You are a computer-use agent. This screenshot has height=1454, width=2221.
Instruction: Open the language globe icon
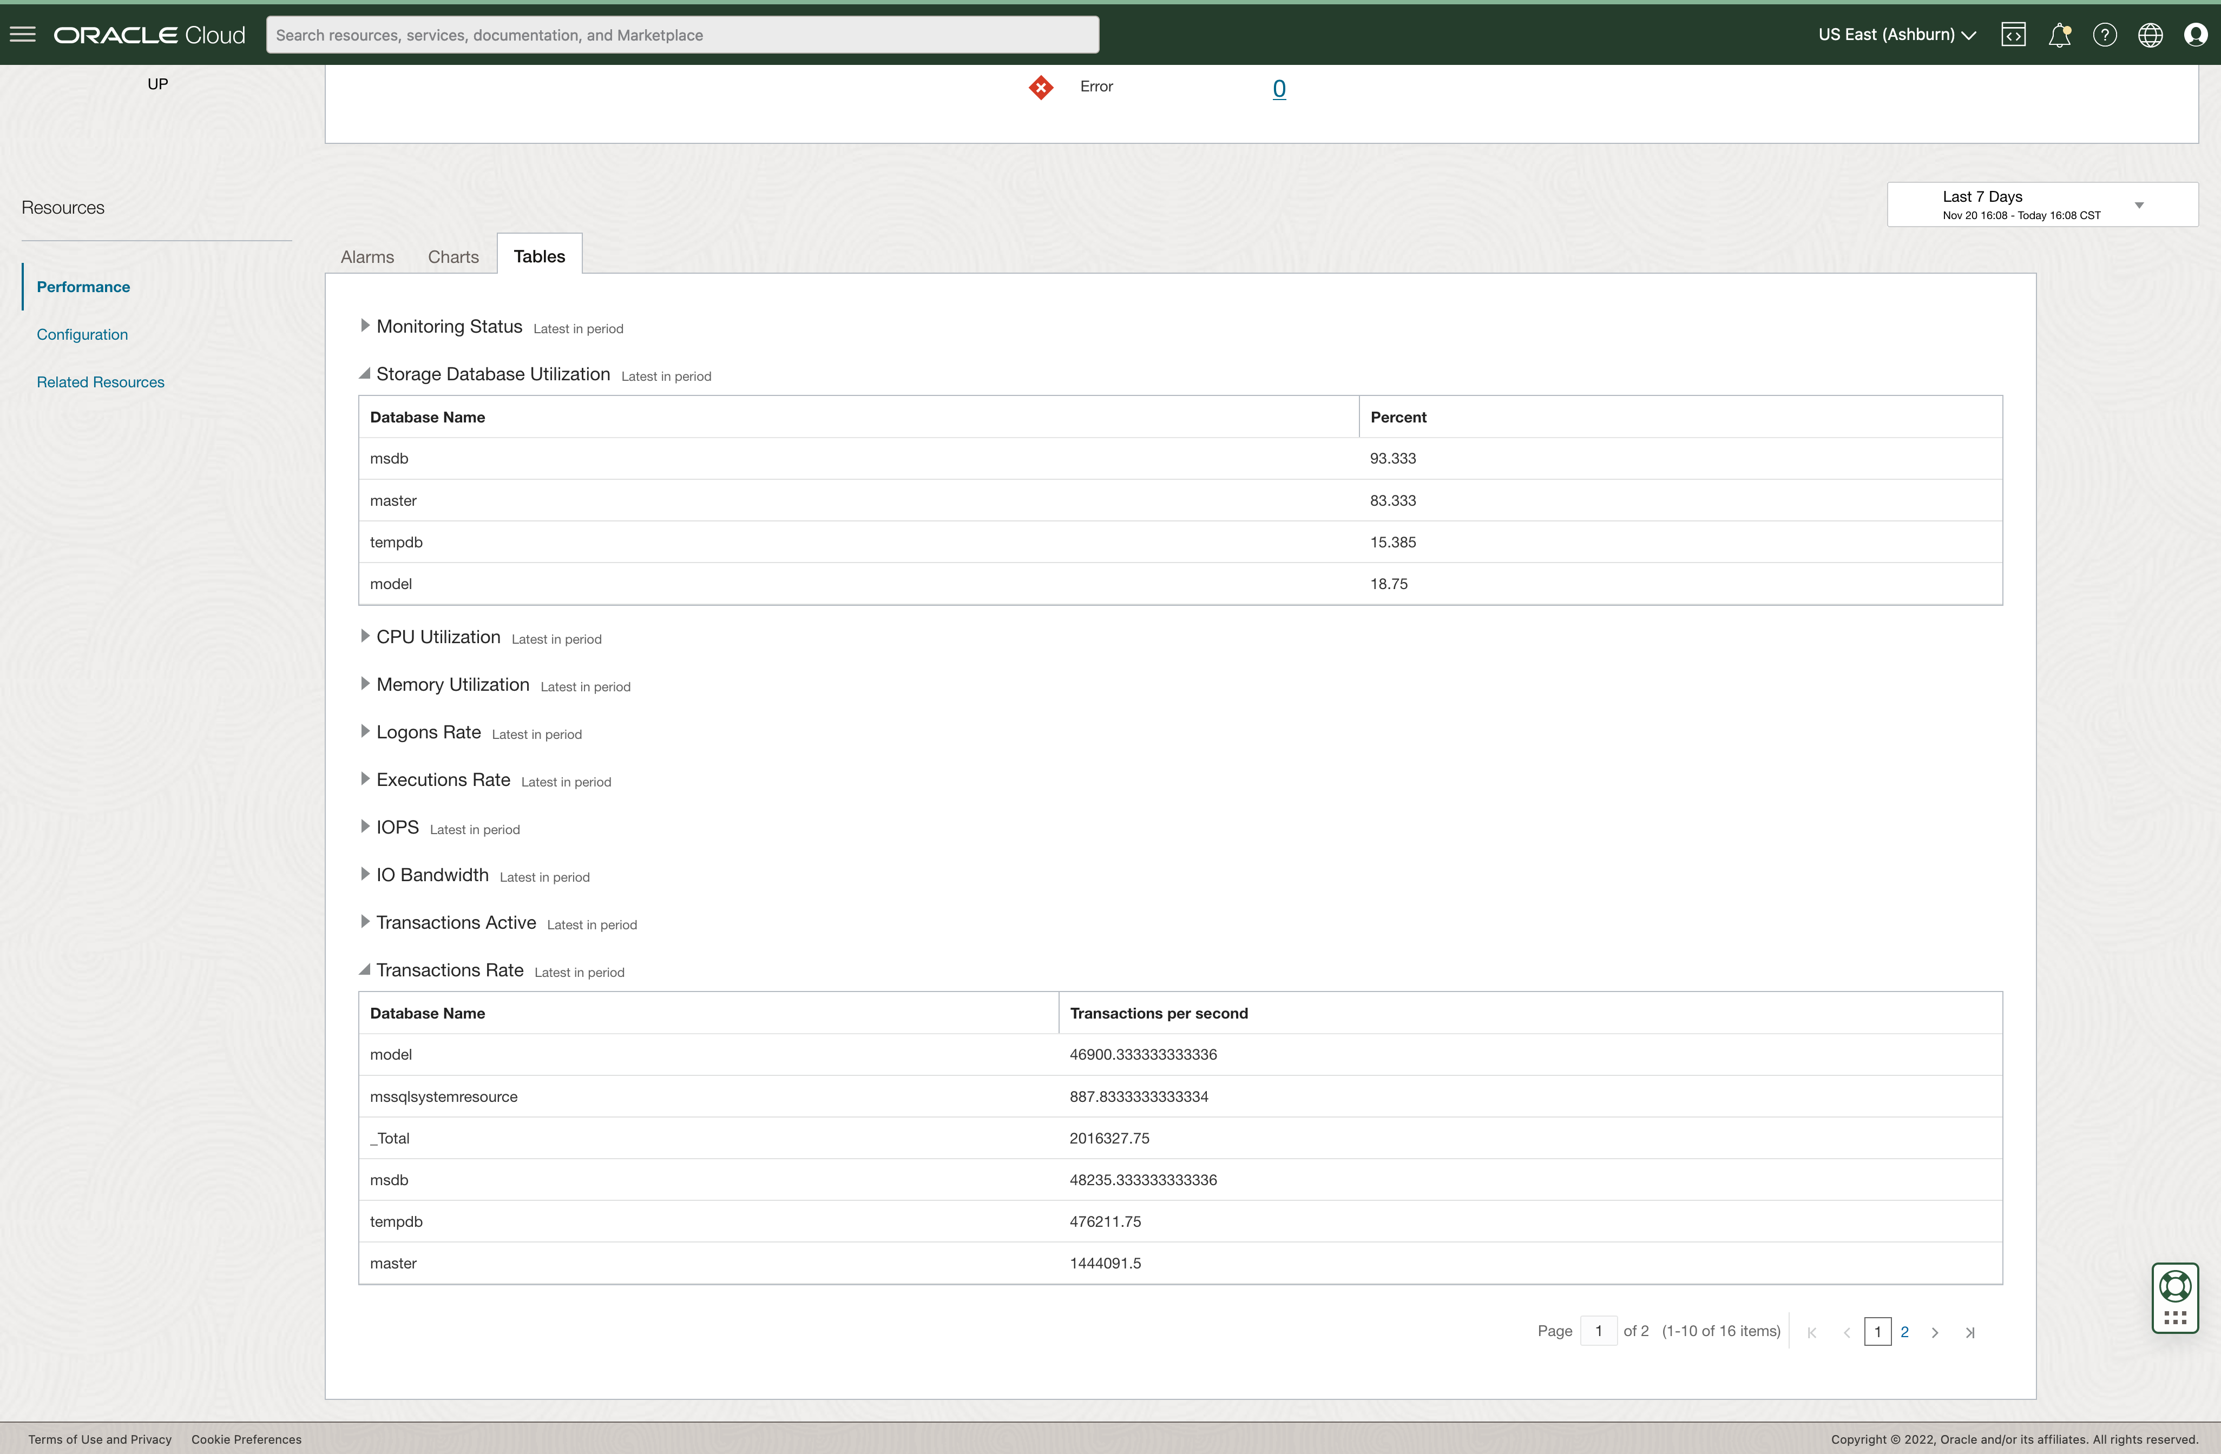(2150, 35)
